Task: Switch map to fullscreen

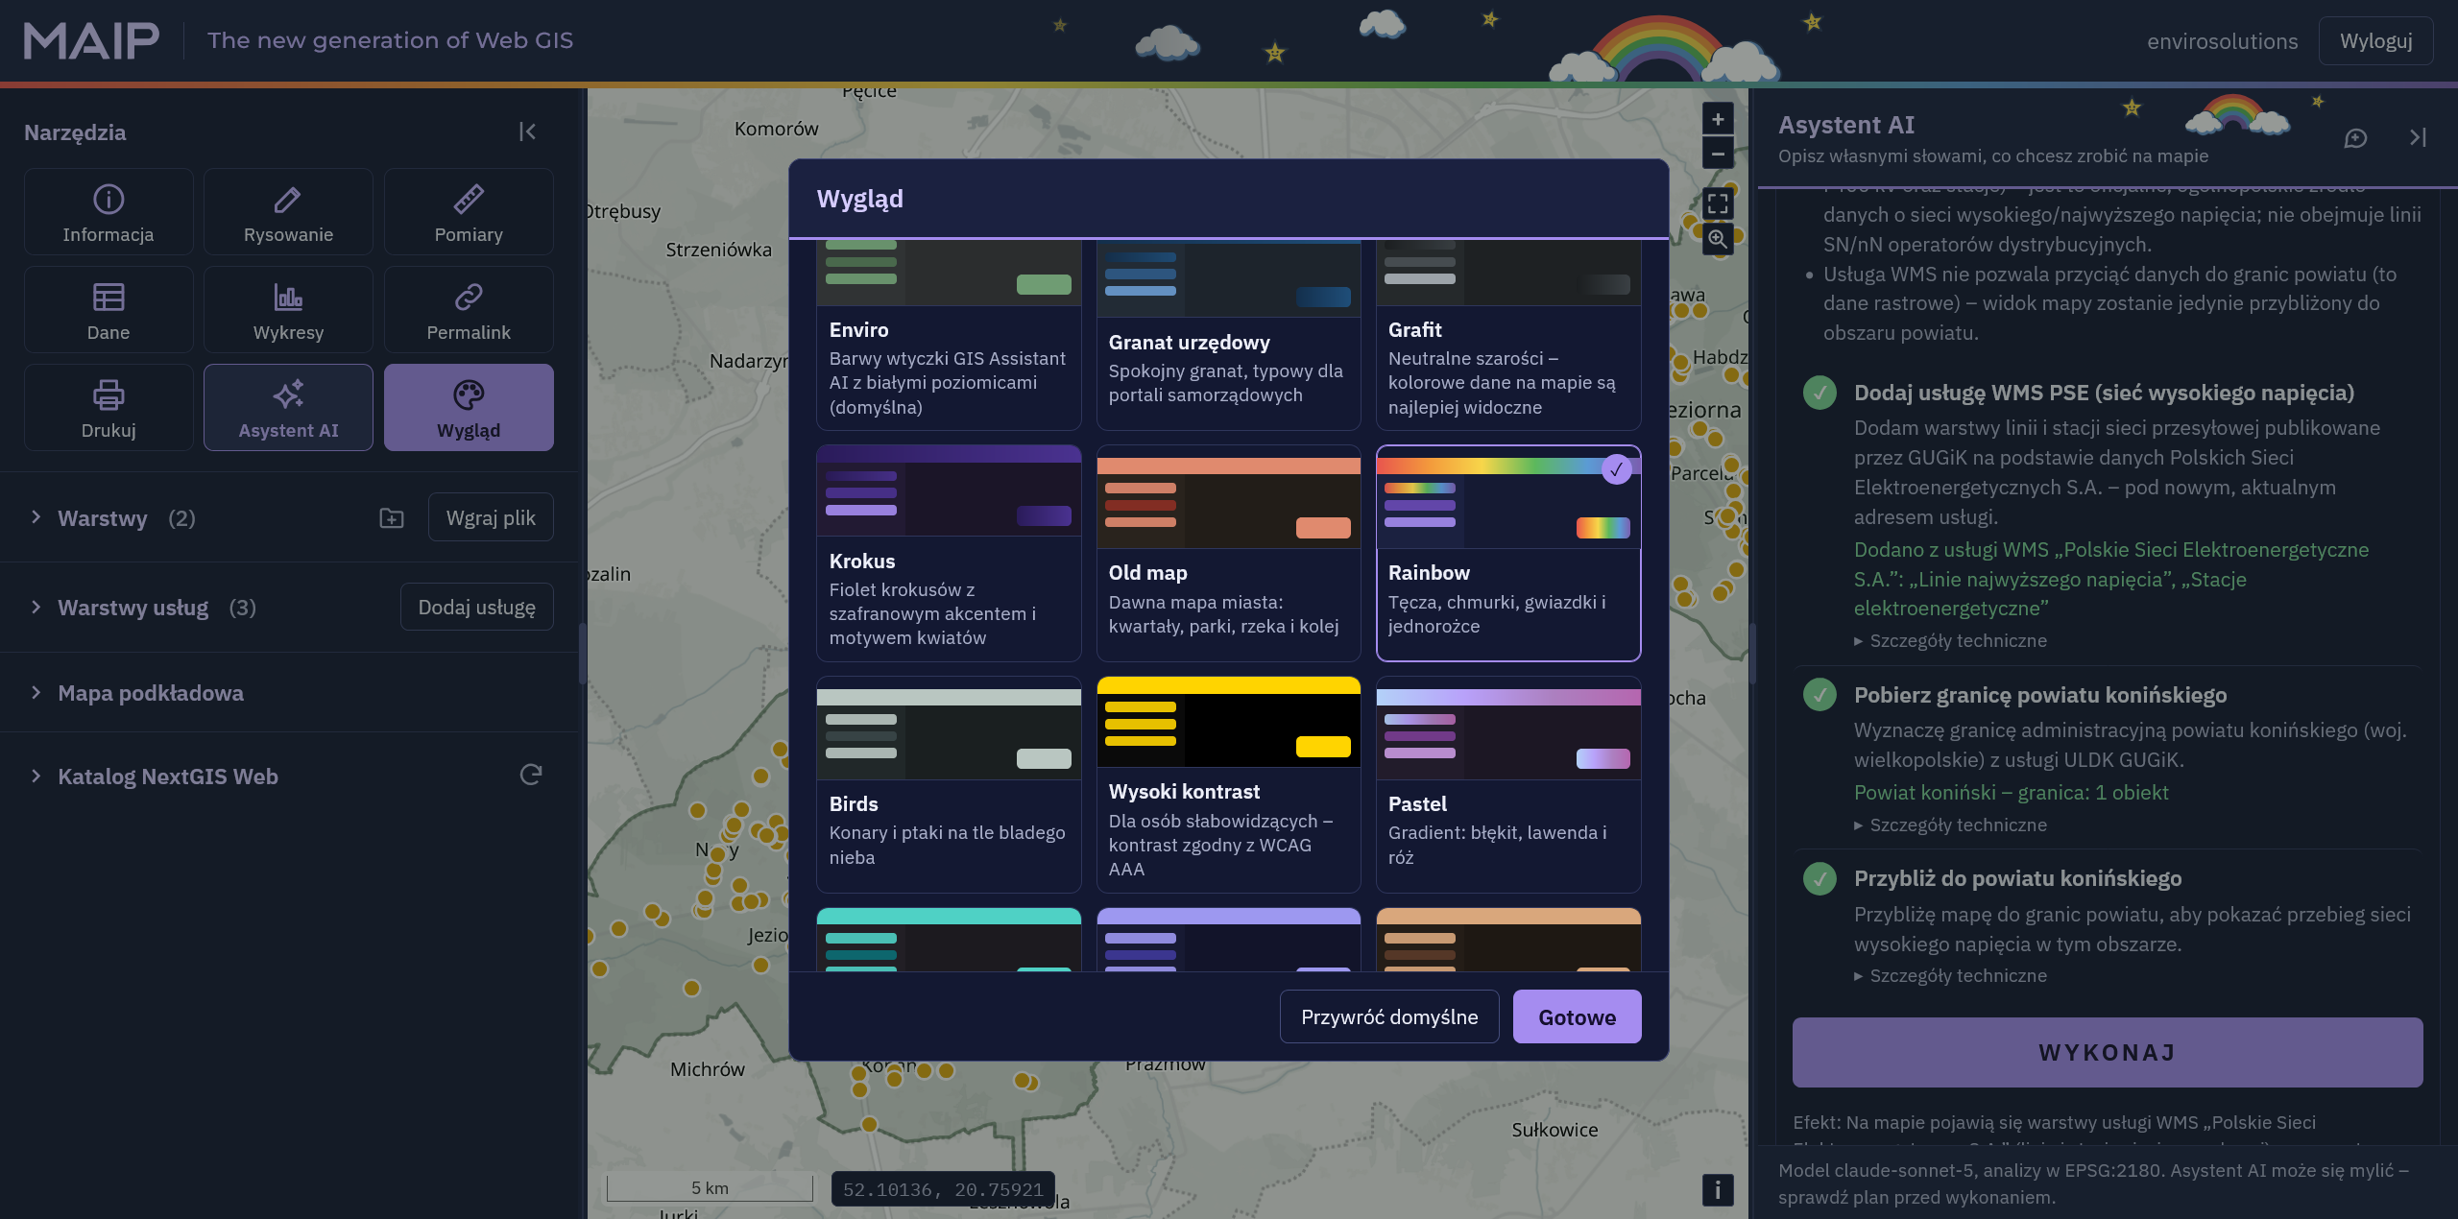Action: 1718,203
